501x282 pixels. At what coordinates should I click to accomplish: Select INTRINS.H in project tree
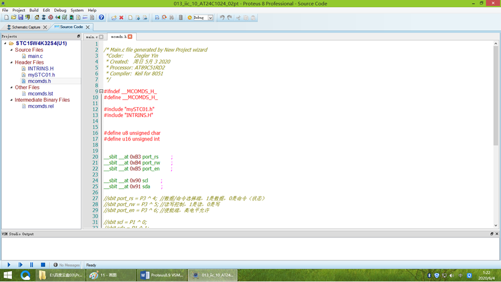(x=40, y=69)
